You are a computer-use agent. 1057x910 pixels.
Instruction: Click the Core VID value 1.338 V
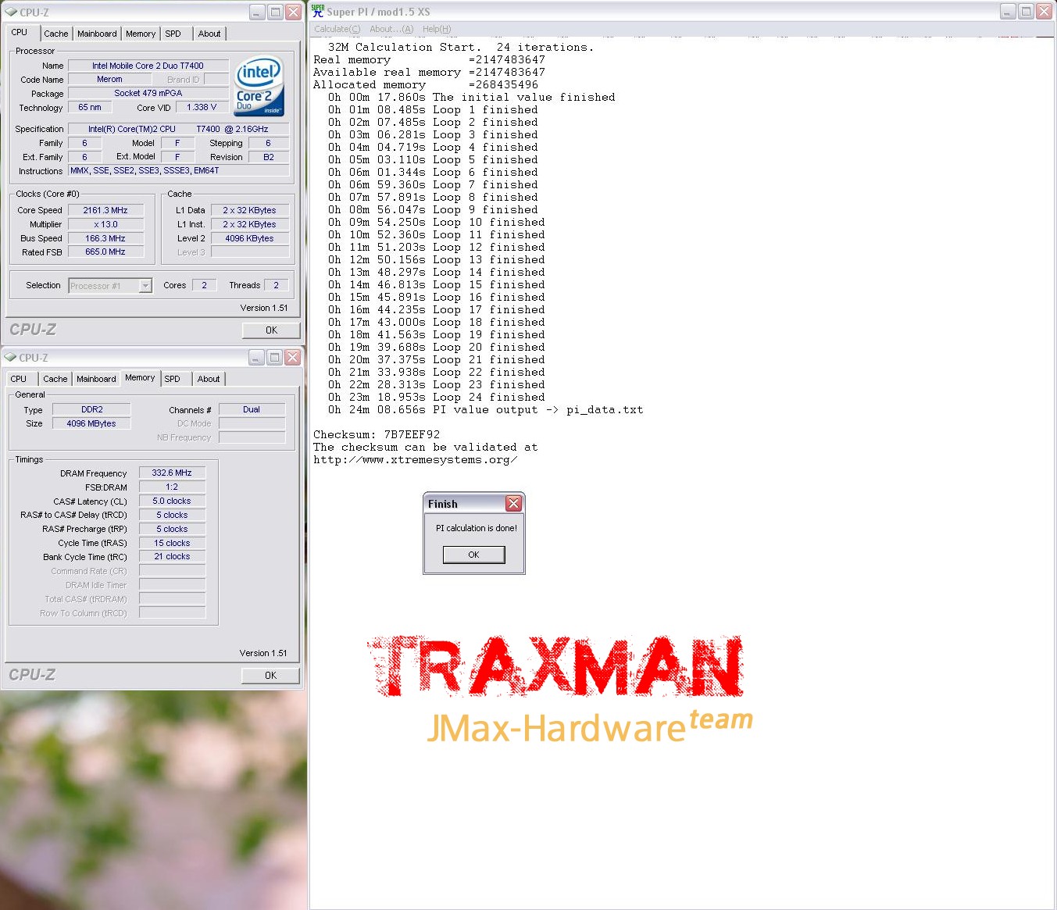(x=202, y=108)
